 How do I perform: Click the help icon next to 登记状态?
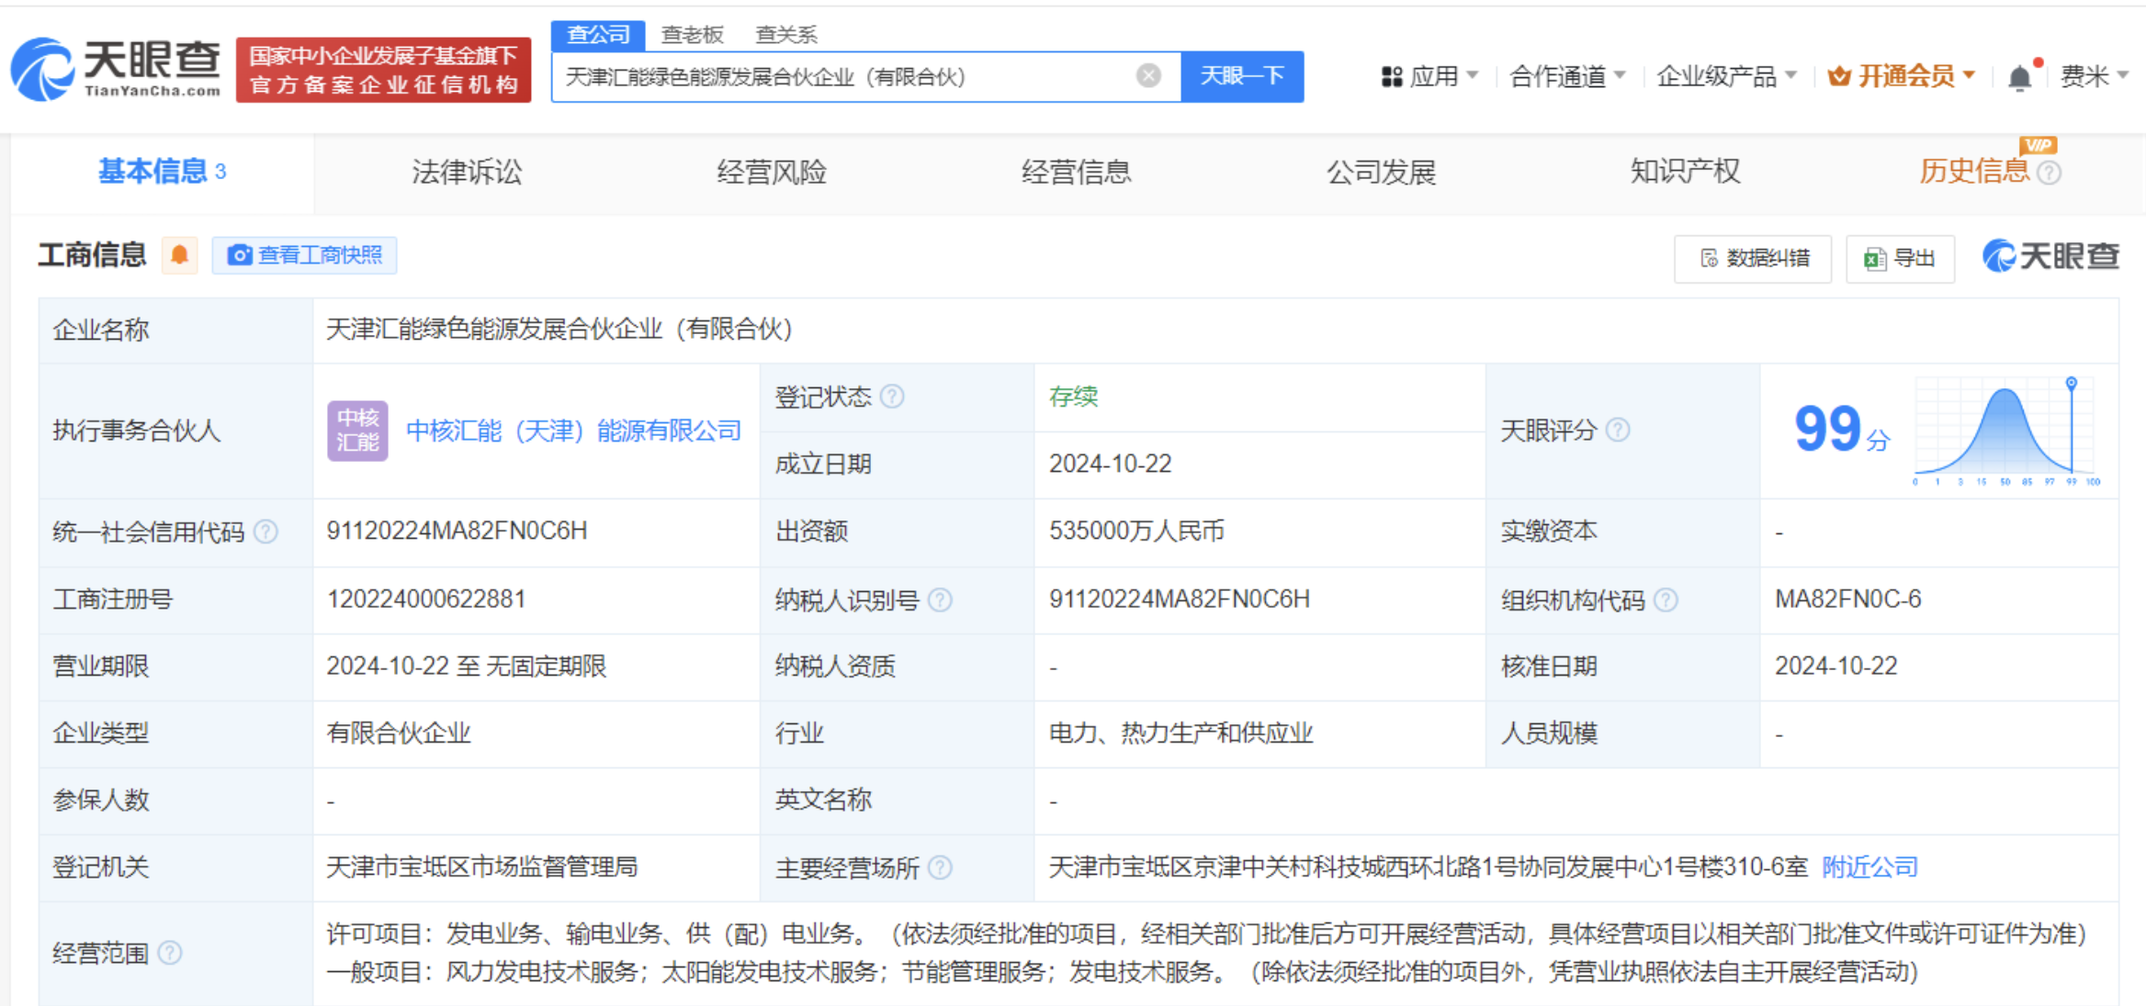pos(892,397)
